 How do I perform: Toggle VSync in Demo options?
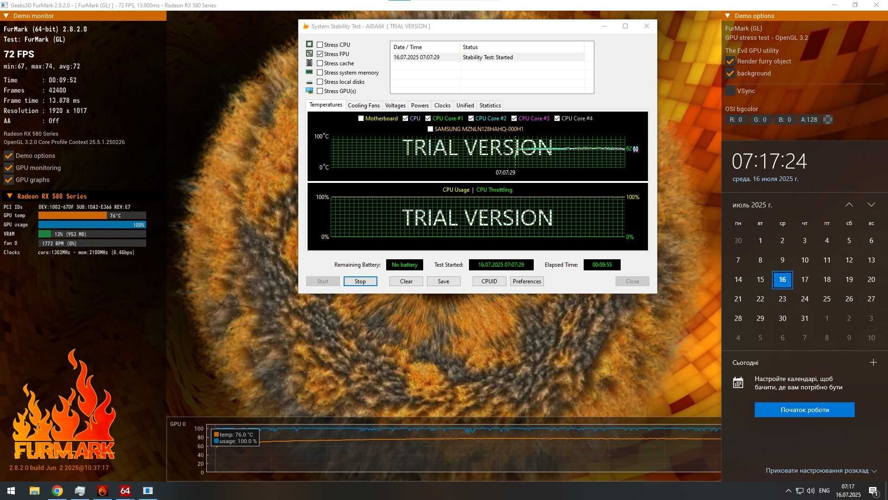pyautogui.click(x=730, y=91)
